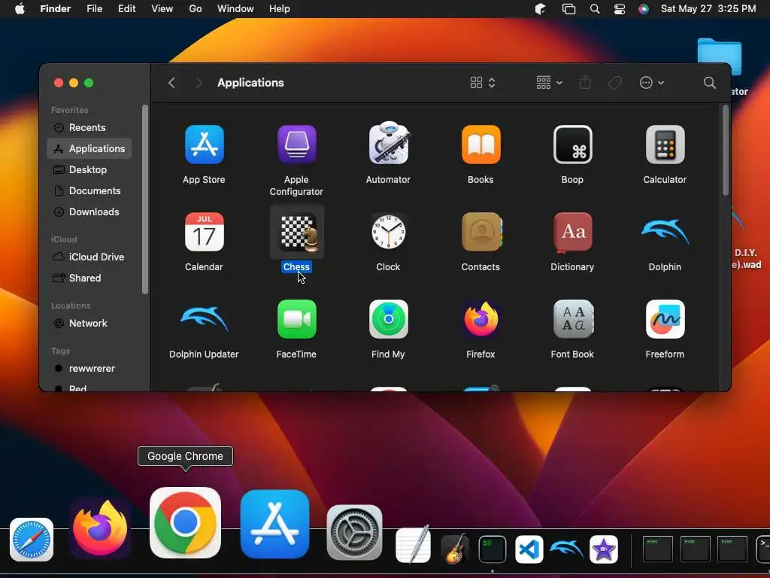
Task: Click the Siri icon in menu bar
Action: click(644, 9)
